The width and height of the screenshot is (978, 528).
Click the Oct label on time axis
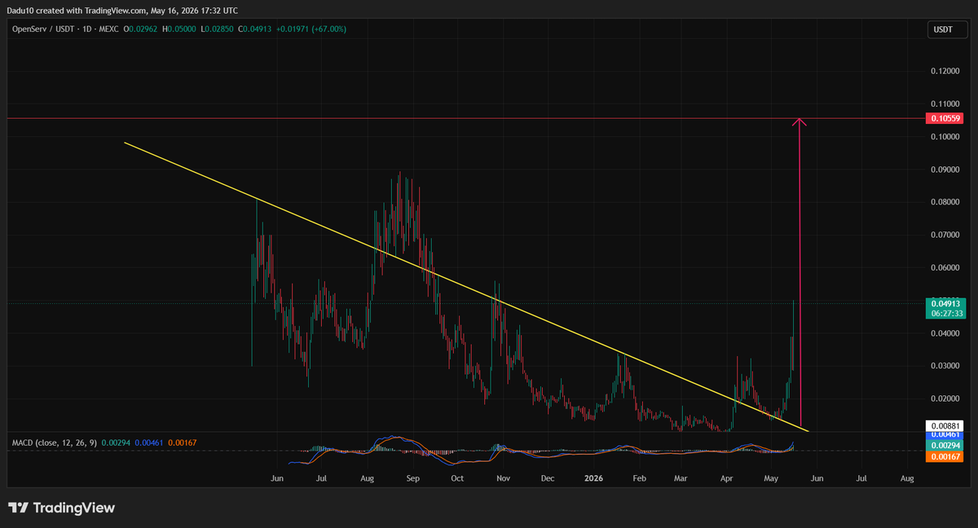tap(456, 478)
